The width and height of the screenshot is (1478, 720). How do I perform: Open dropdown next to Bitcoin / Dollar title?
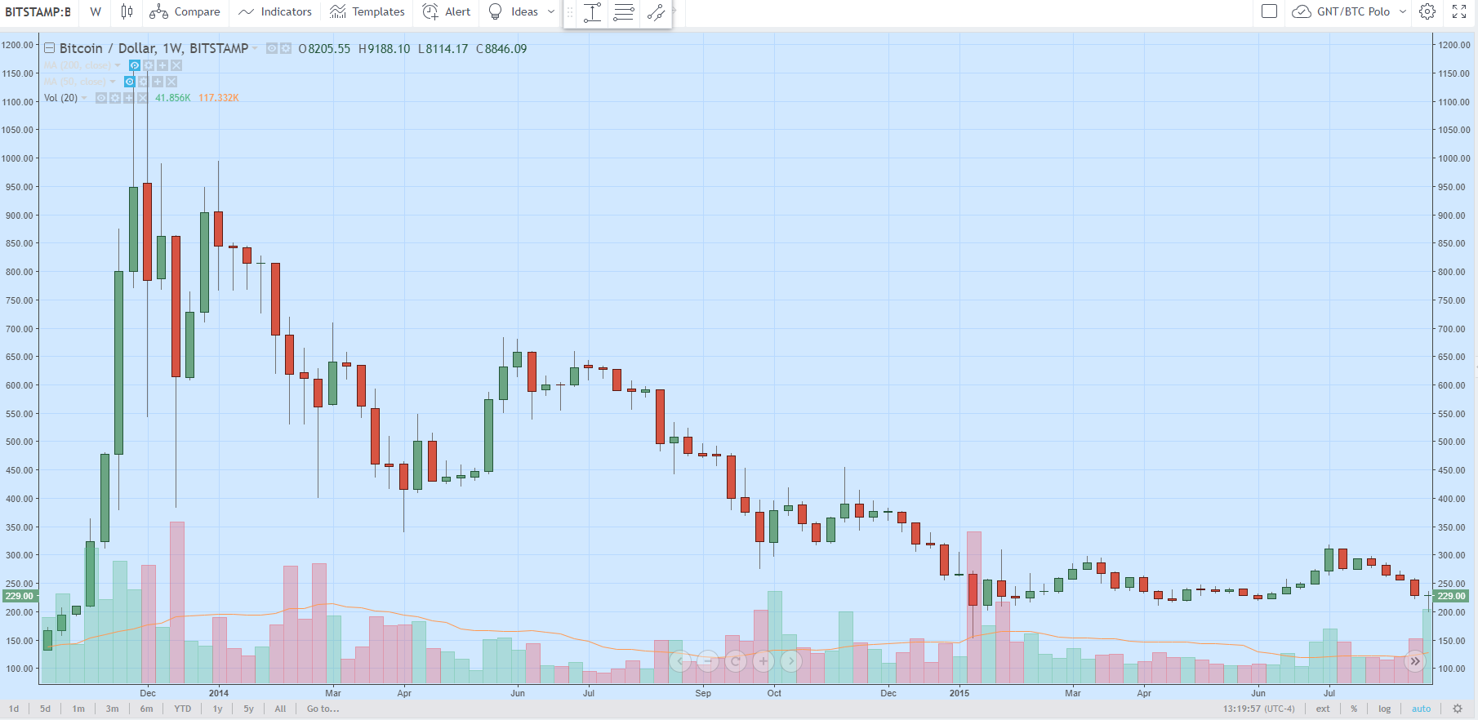point(255,48)
